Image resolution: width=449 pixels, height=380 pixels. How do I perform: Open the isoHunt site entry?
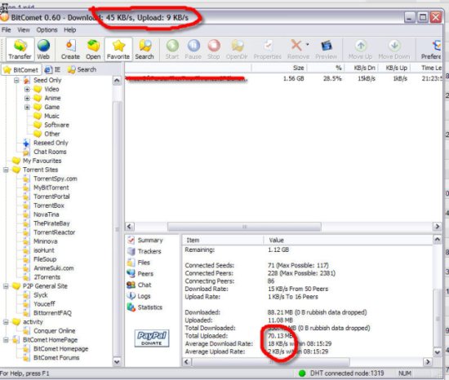[44, 250]
